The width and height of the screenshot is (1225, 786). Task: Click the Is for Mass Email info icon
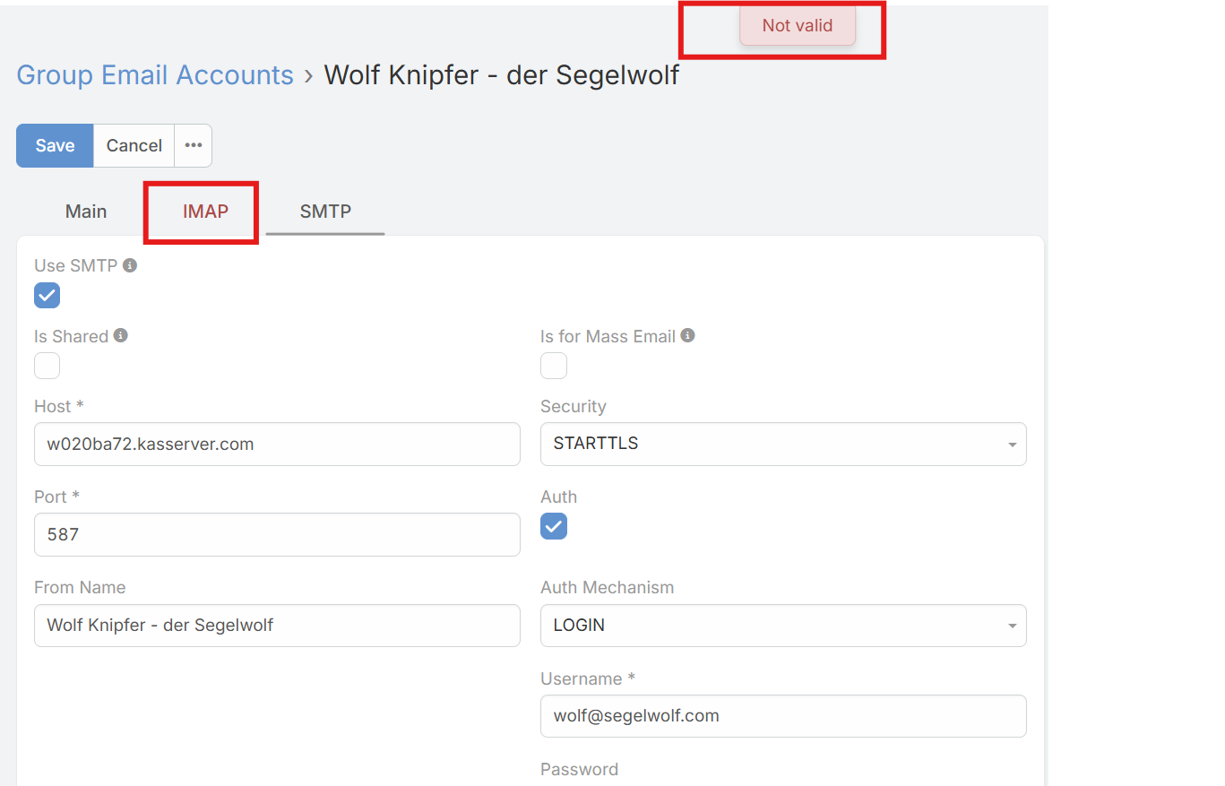687,335
